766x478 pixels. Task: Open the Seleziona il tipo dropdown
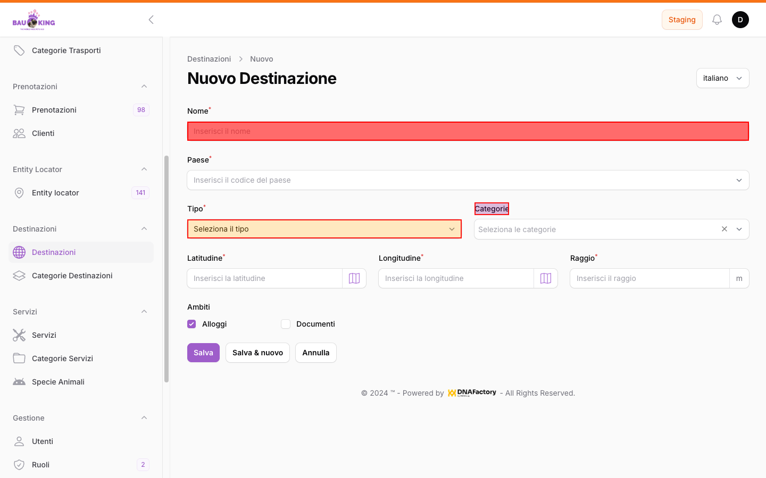pyautogui.click(x=324, y=229)
